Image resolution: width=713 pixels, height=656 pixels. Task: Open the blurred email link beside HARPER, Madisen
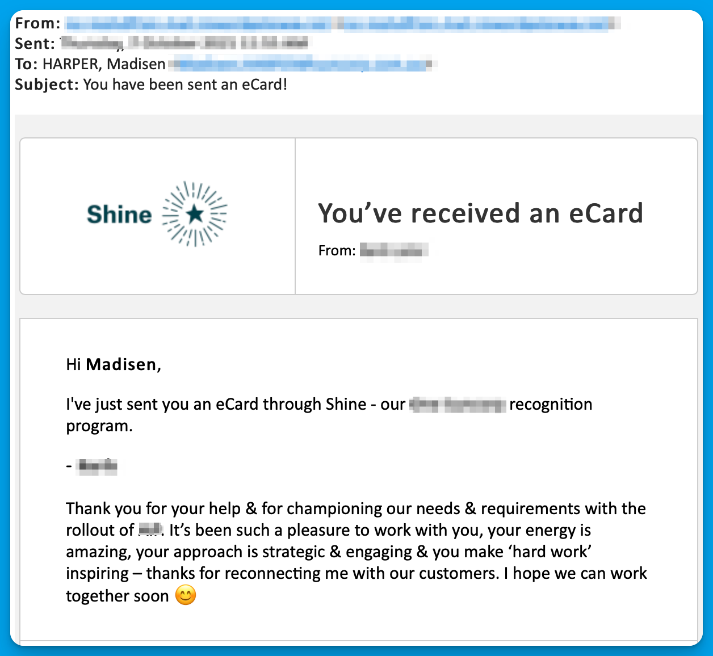coord(304,64)
